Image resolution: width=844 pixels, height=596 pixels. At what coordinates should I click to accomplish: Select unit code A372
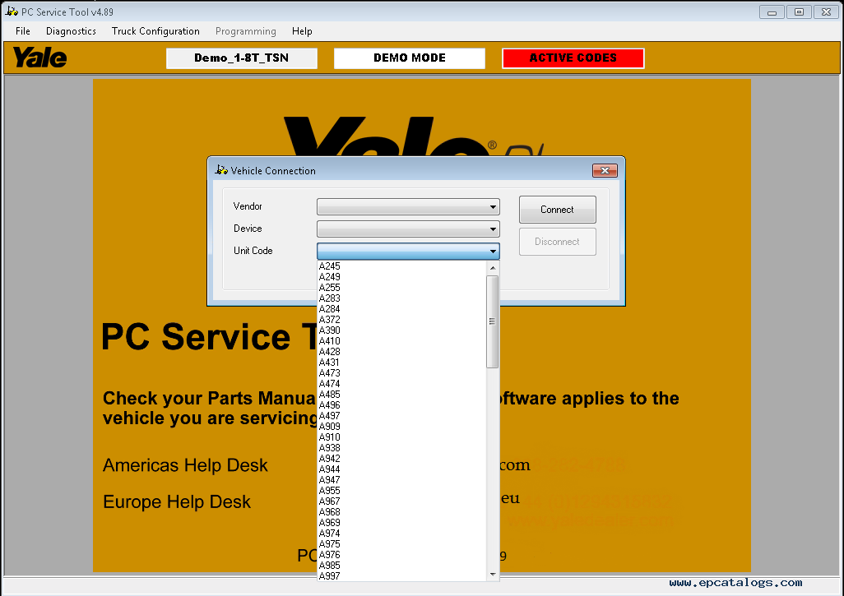[x=401, y=320]
